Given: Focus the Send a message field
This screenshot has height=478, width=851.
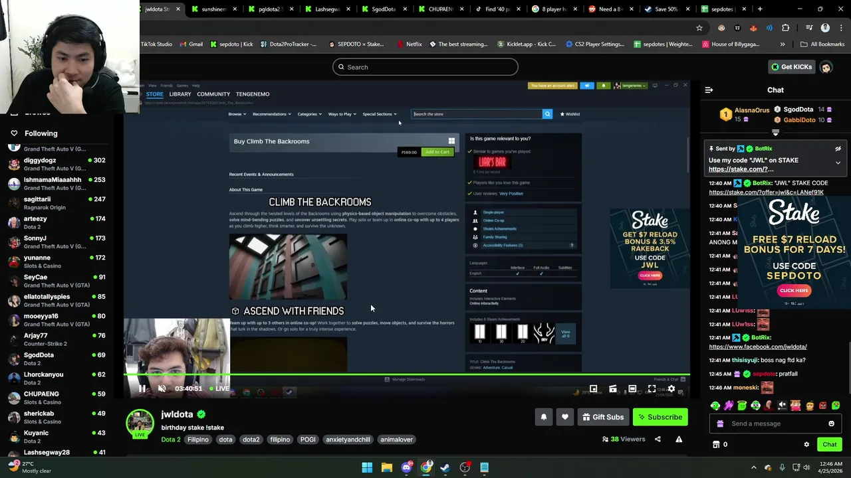Looking at the screenshot, I should pyautogui.click(x=775, y=424).
